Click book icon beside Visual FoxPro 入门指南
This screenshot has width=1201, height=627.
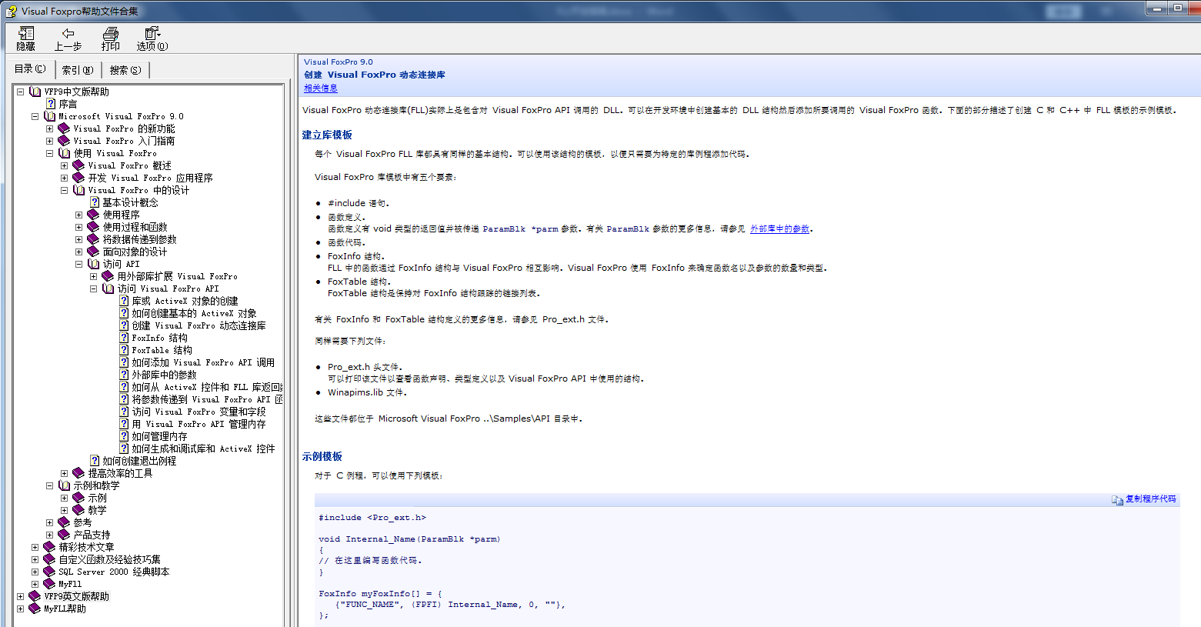[x=64, y=141]
